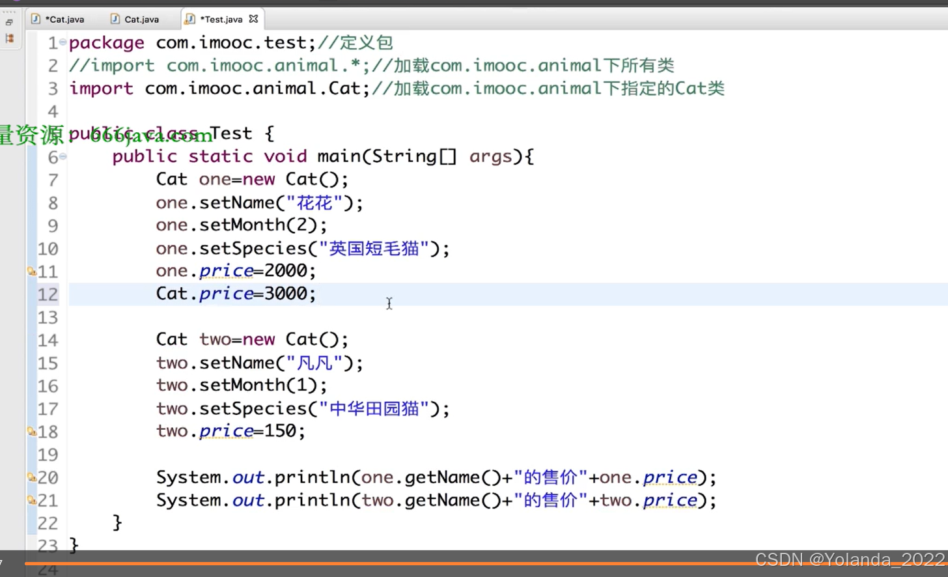
Task: Select the *Test.java tab
Action: pyautogui.click(x=221, y=19)
